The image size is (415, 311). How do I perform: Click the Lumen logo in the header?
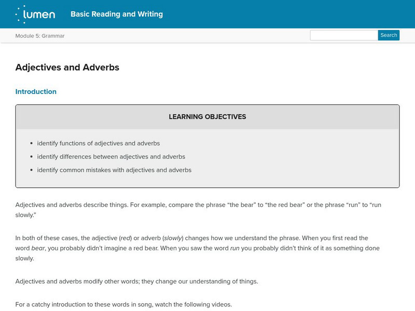[35, 14]
